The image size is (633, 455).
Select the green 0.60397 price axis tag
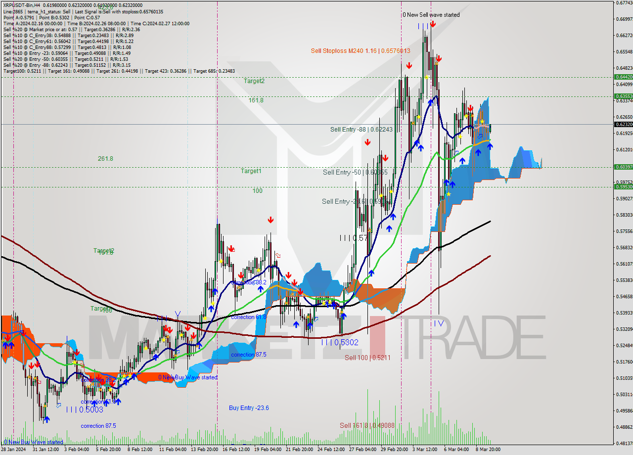pos(623,167)
